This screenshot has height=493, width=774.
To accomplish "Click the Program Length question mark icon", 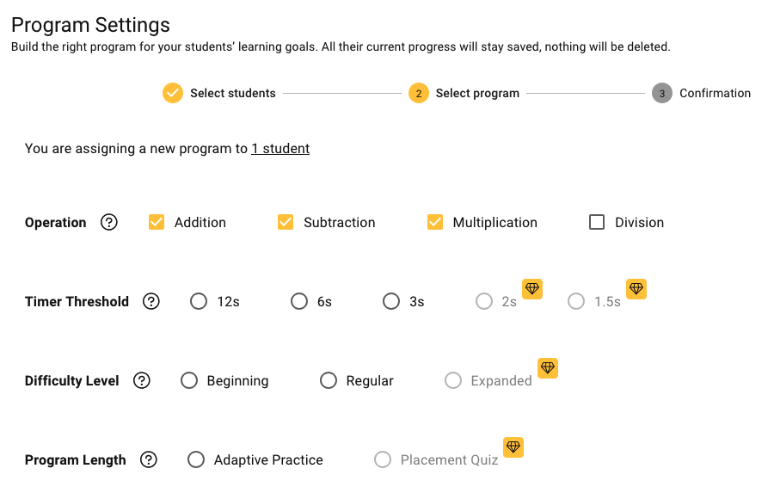I will (149, 459).
